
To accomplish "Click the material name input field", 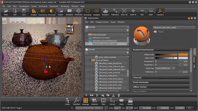I will coord(174,27).
